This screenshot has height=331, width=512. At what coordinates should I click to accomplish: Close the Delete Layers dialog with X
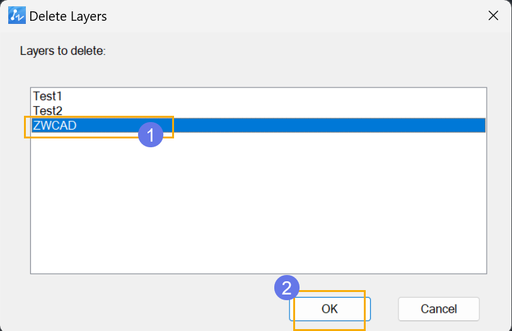click(493, 15)
